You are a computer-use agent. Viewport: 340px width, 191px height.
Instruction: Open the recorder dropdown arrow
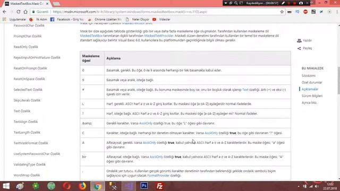coord(225,3)
